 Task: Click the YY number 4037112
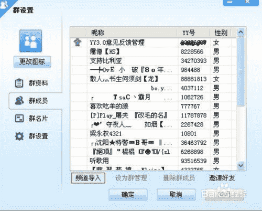(192, 88)
